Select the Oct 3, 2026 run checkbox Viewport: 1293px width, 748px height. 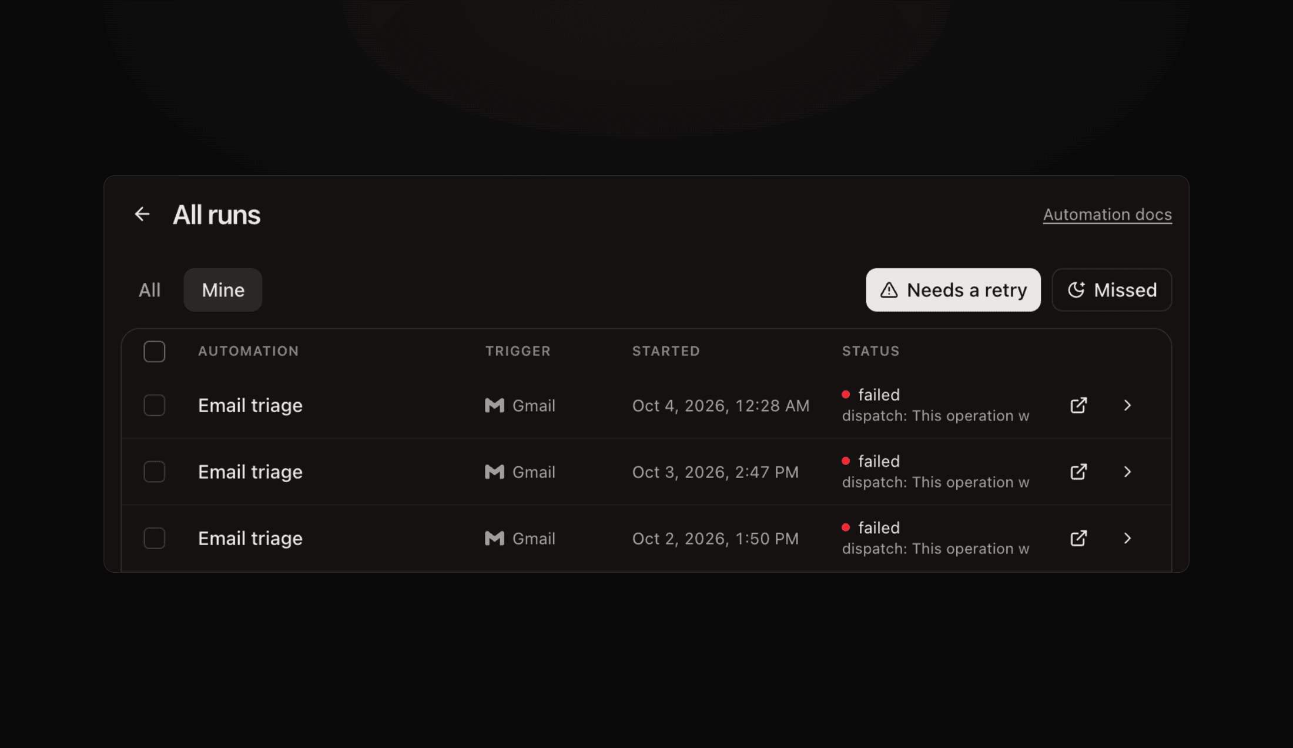pos(155,472)
